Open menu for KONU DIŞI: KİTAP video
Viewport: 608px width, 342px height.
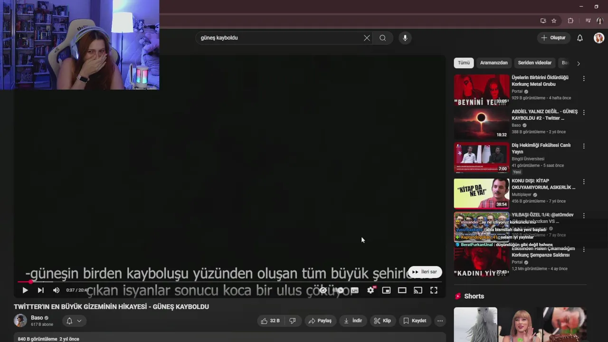(x=584, y=182)
